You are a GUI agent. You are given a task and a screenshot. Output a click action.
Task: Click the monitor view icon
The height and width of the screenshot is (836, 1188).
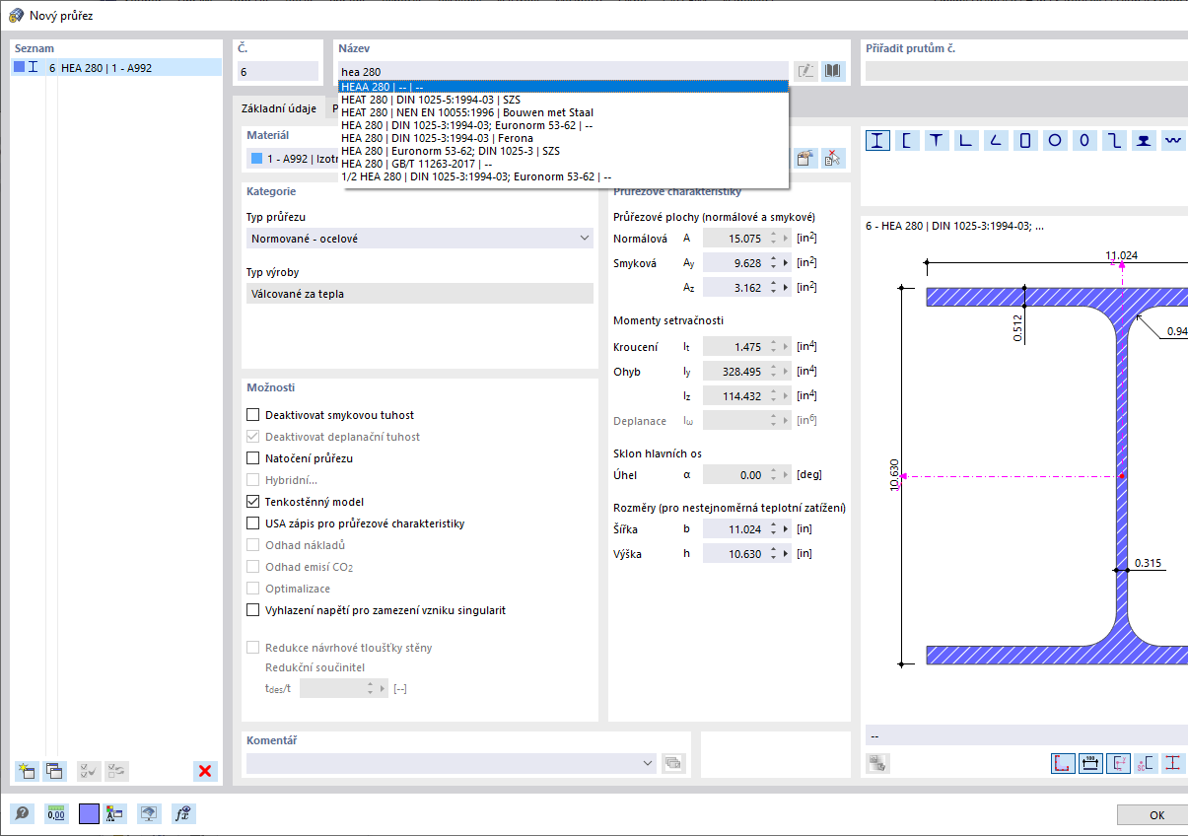pyautogui.click(x=149, y=813)
